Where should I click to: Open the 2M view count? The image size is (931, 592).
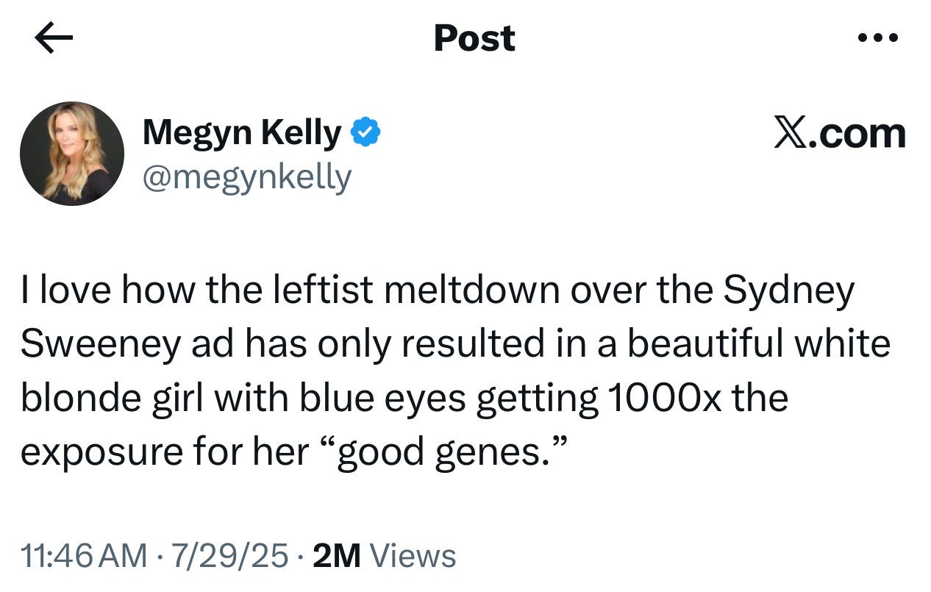click(336, 556)
